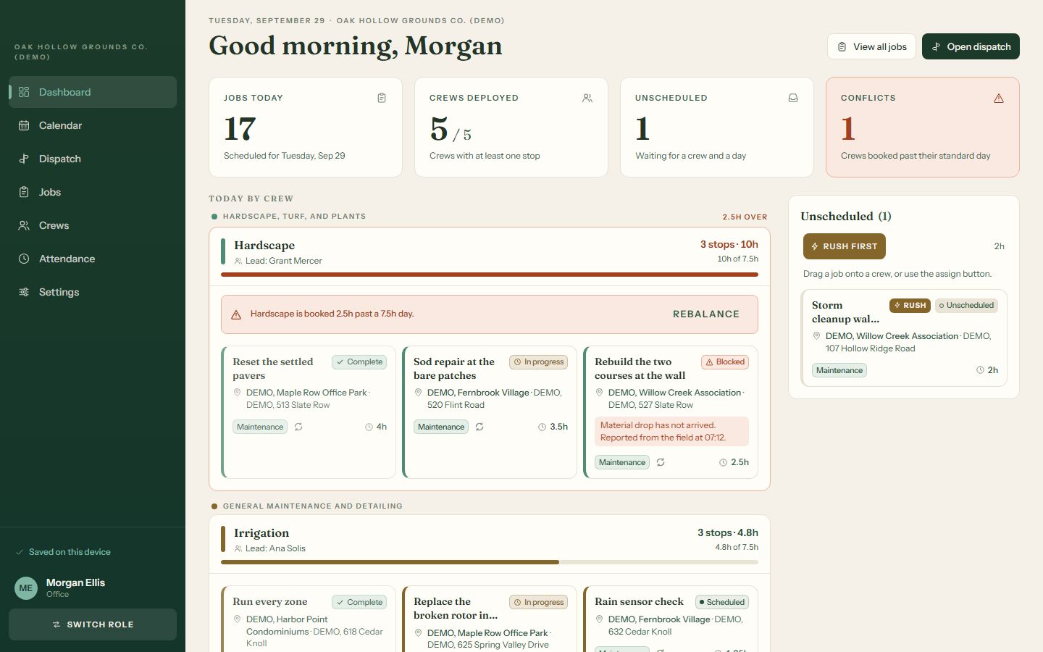Click the Settings sliders icon

[x=24, y=292]
